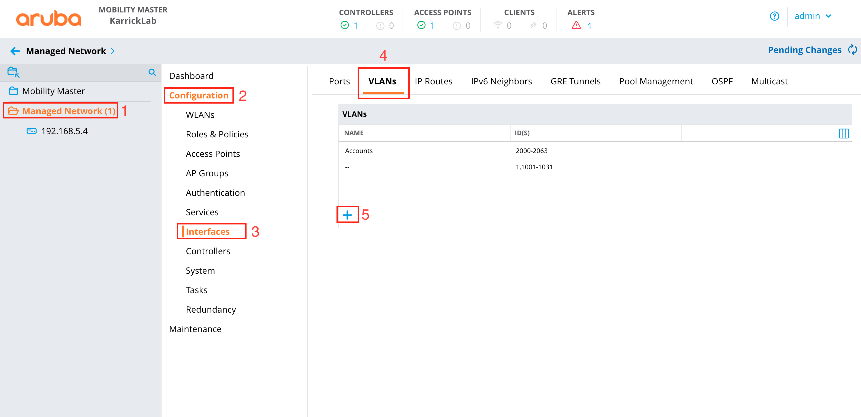
Task: Click the table column settings grid icon
Action: pos(843,133)
